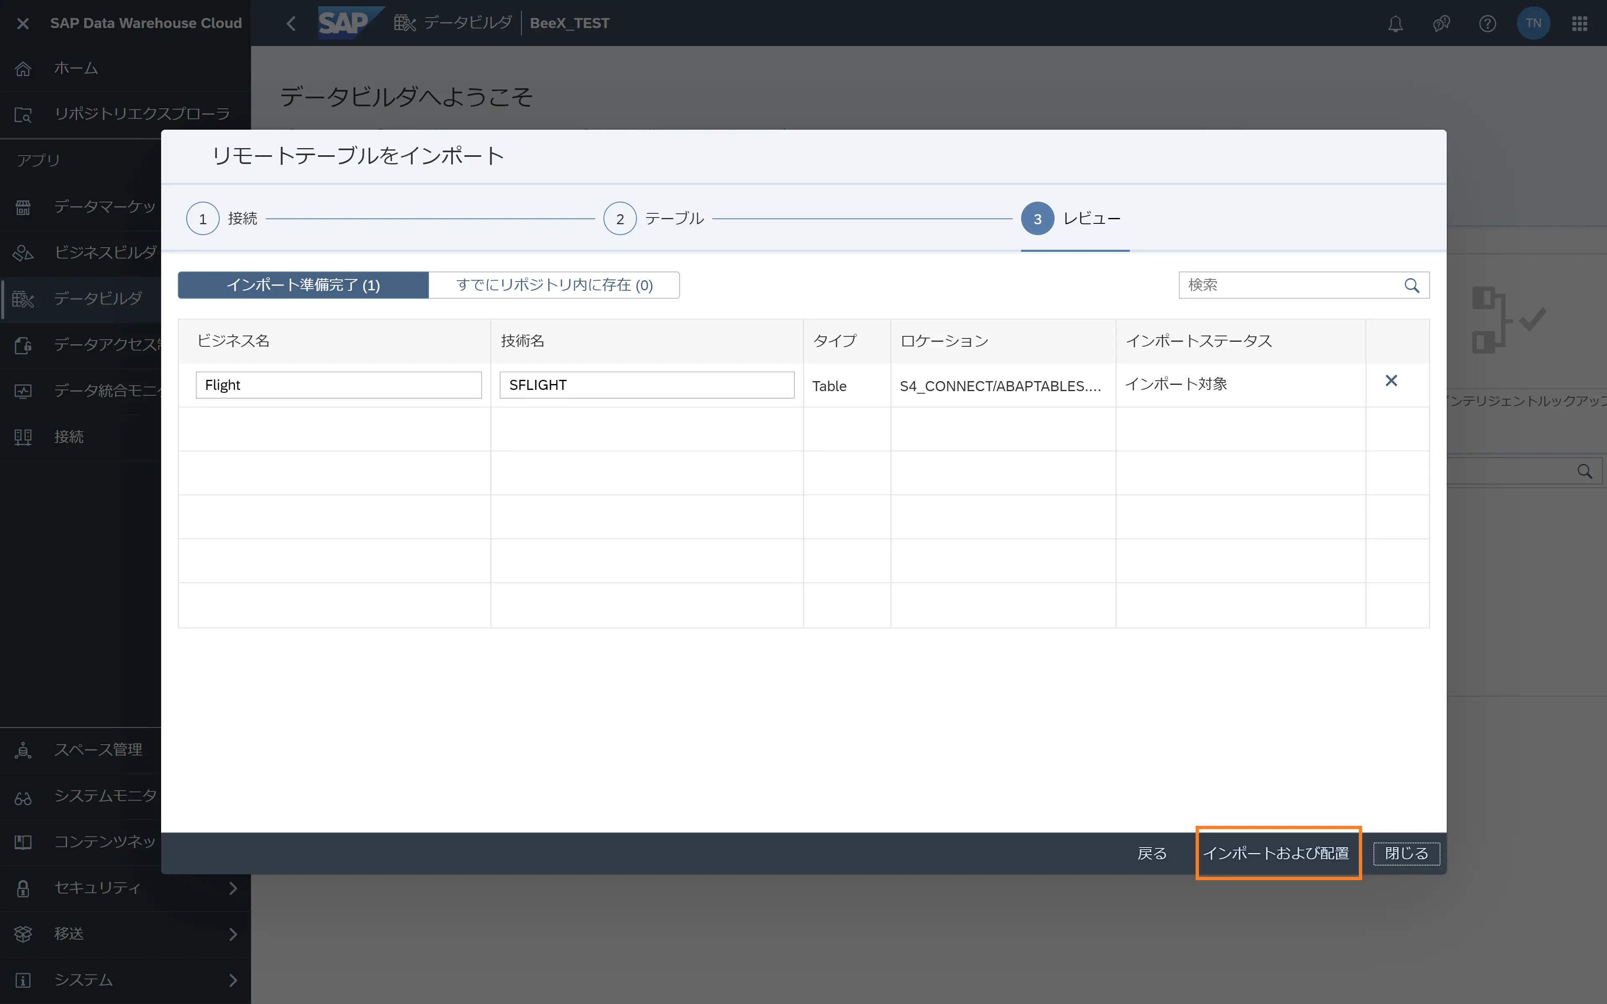Select リポジトリエクスプローラ in the sidebar
Viewport: 1607px width, 1004px height.
tap(126, 114)
